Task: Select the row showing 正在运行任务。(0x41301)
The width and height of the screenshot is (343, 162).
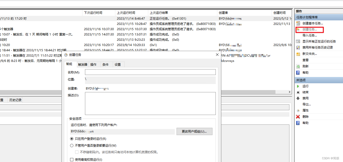Action: pyautogui.click(x=145, y=19)
